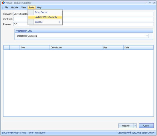The width and height of the screenshot is (157, 136).
Task: Open the Update menu
Action: pos(14,7)
